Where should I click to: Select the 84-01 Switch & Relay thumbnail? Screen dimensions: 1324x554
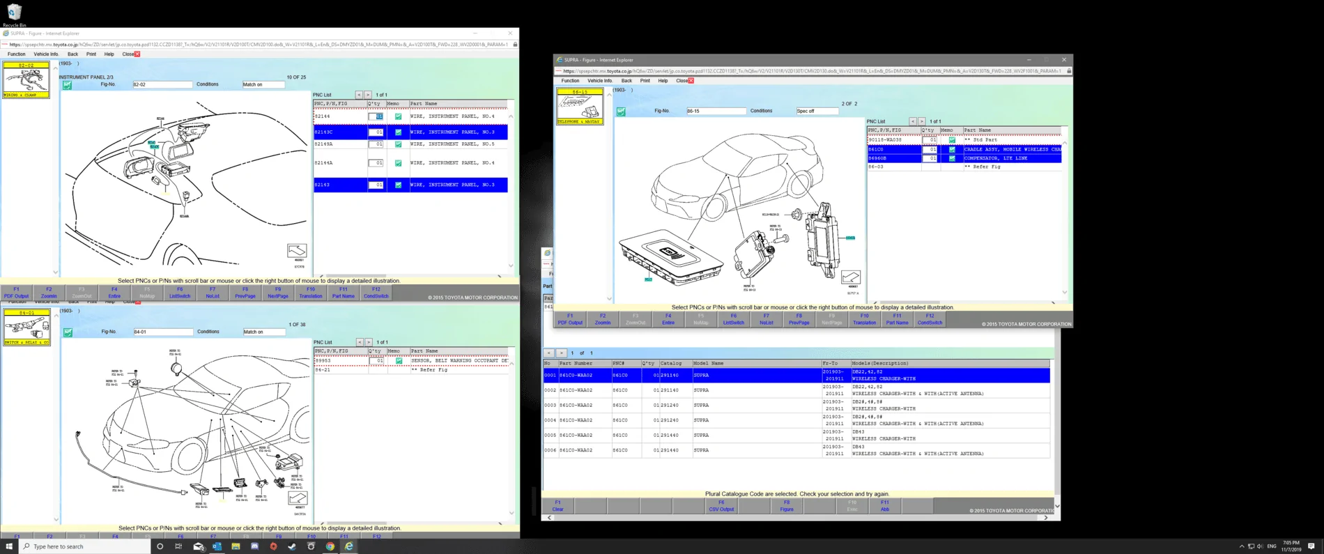(x=27, y=328)
